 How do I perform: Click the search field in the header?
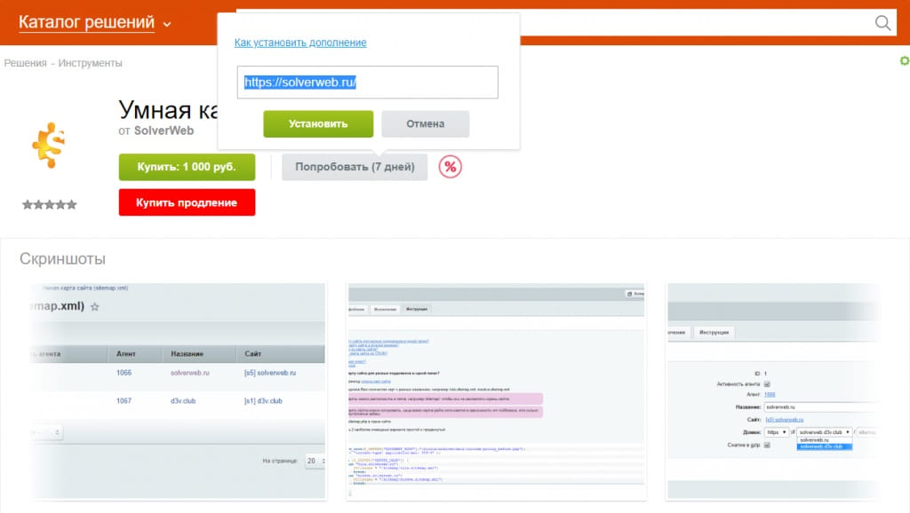click(693, 23)
